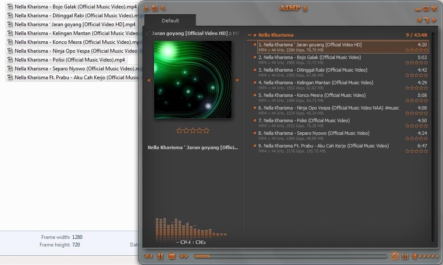Switch to the Default playlist tab
Viewport: 443px width, 265px height.
point(170,20)
